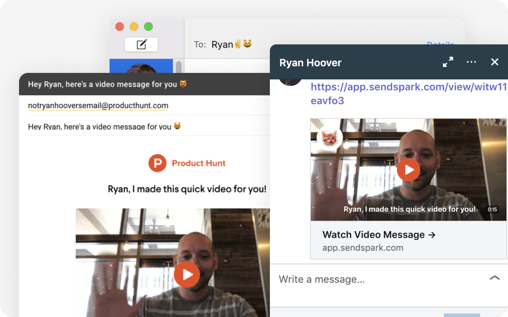Click the compose new message icon in Messages window
The width and height of the screenshot is (508, 317).
click(x=141, y=44)
